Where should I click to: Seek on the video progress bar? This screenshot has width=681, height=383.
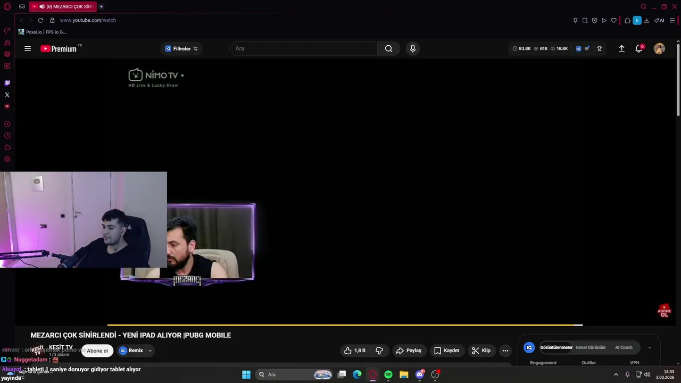point(345,324)
